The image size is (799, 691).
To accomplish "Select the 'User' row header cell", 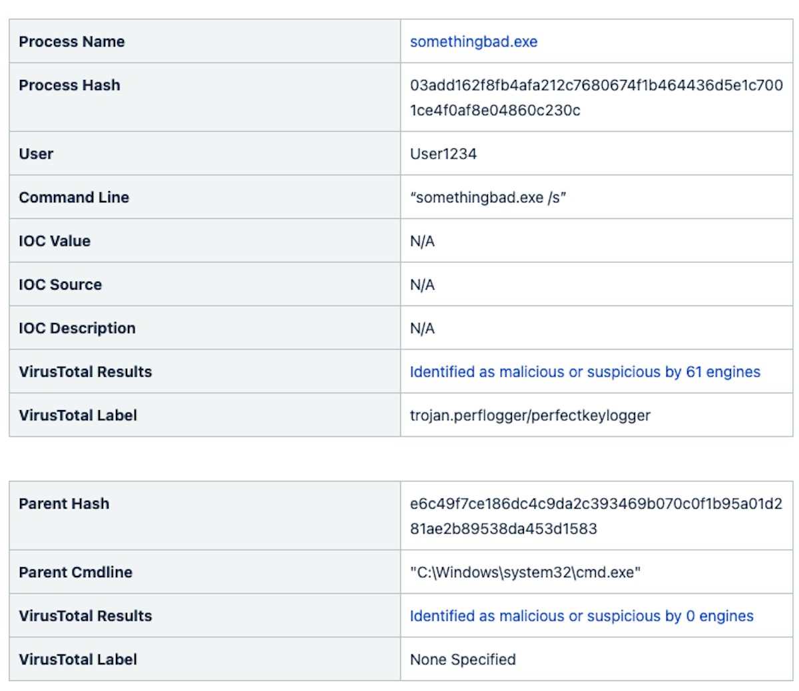I will [x=36, y=154].
